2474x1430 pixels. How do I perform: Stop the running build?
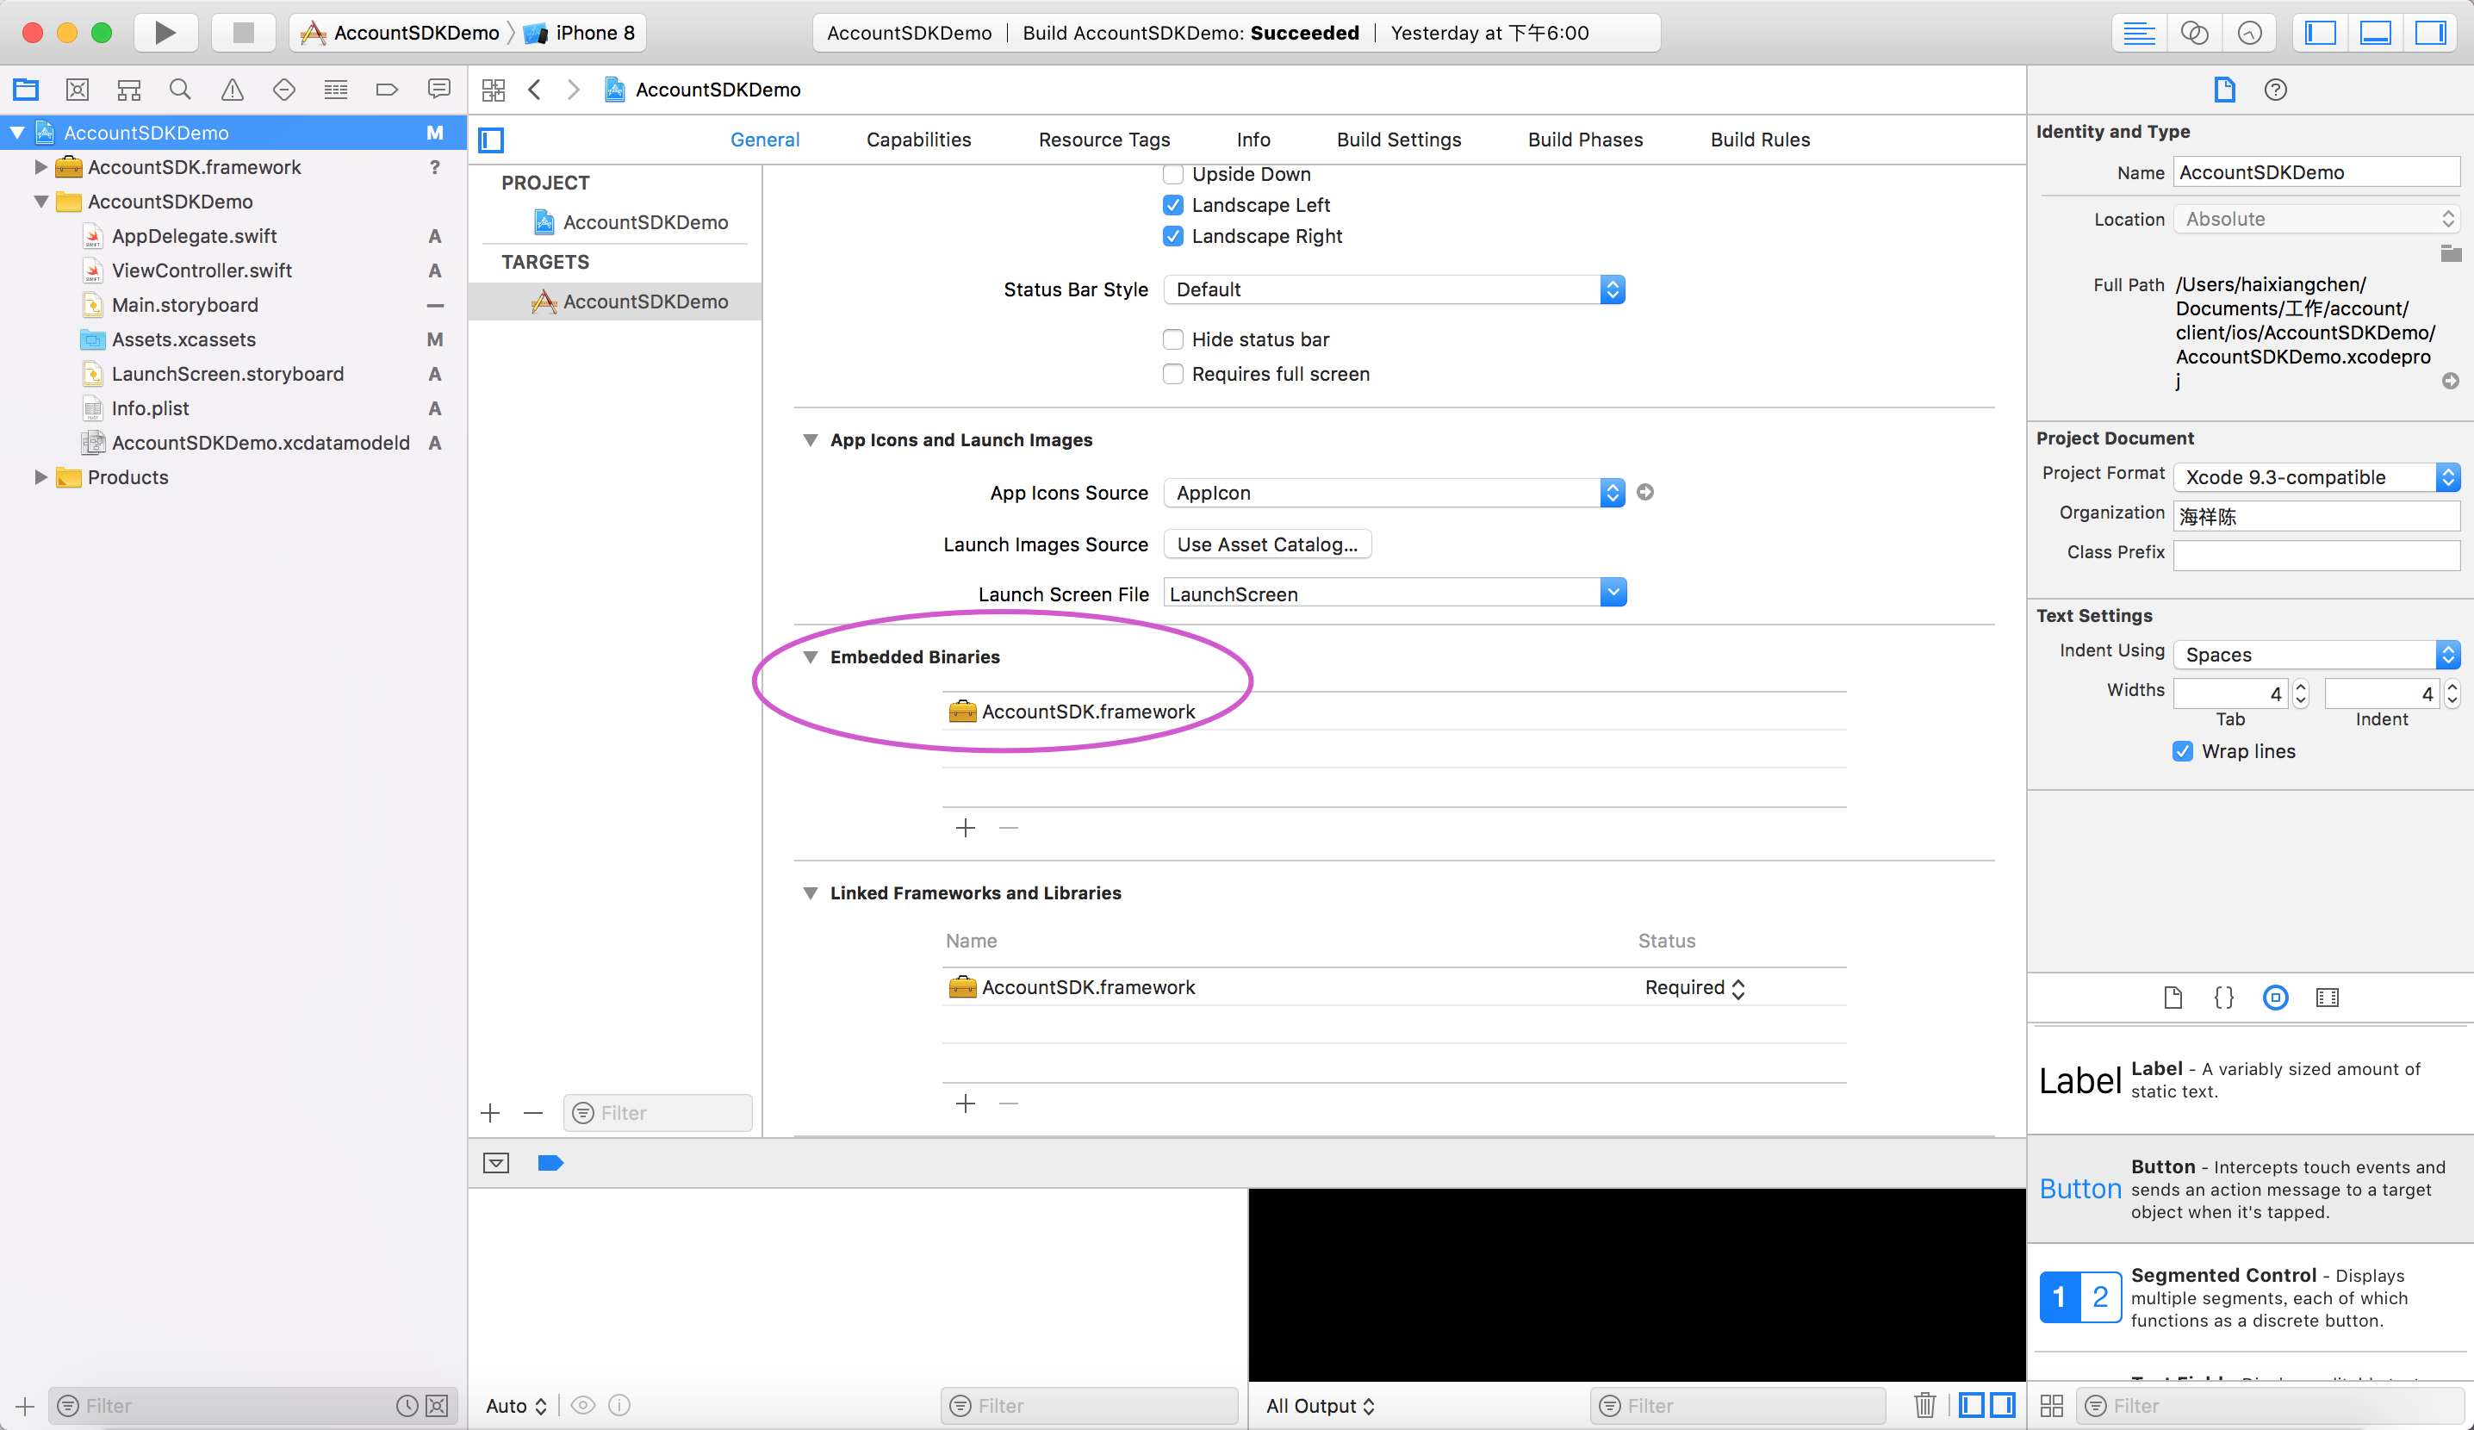pos(244,33)
